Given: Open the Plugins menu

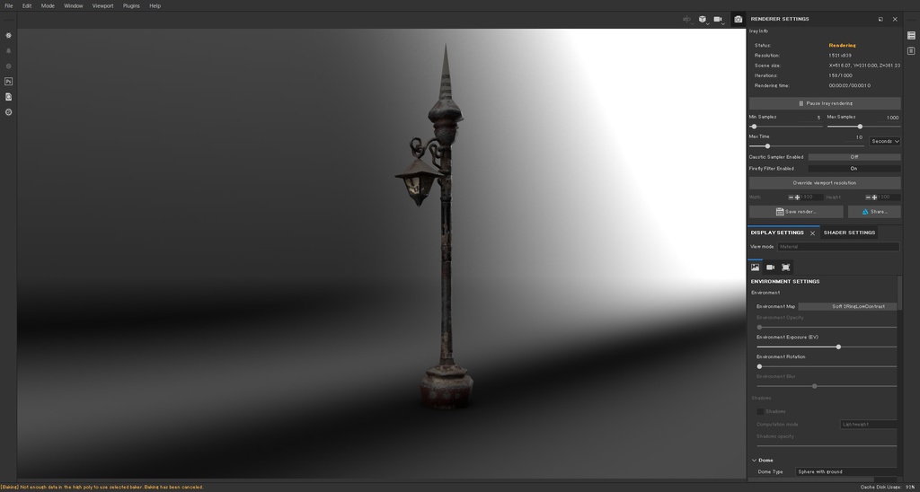Looking at the screenshot, I should [131, 6].
